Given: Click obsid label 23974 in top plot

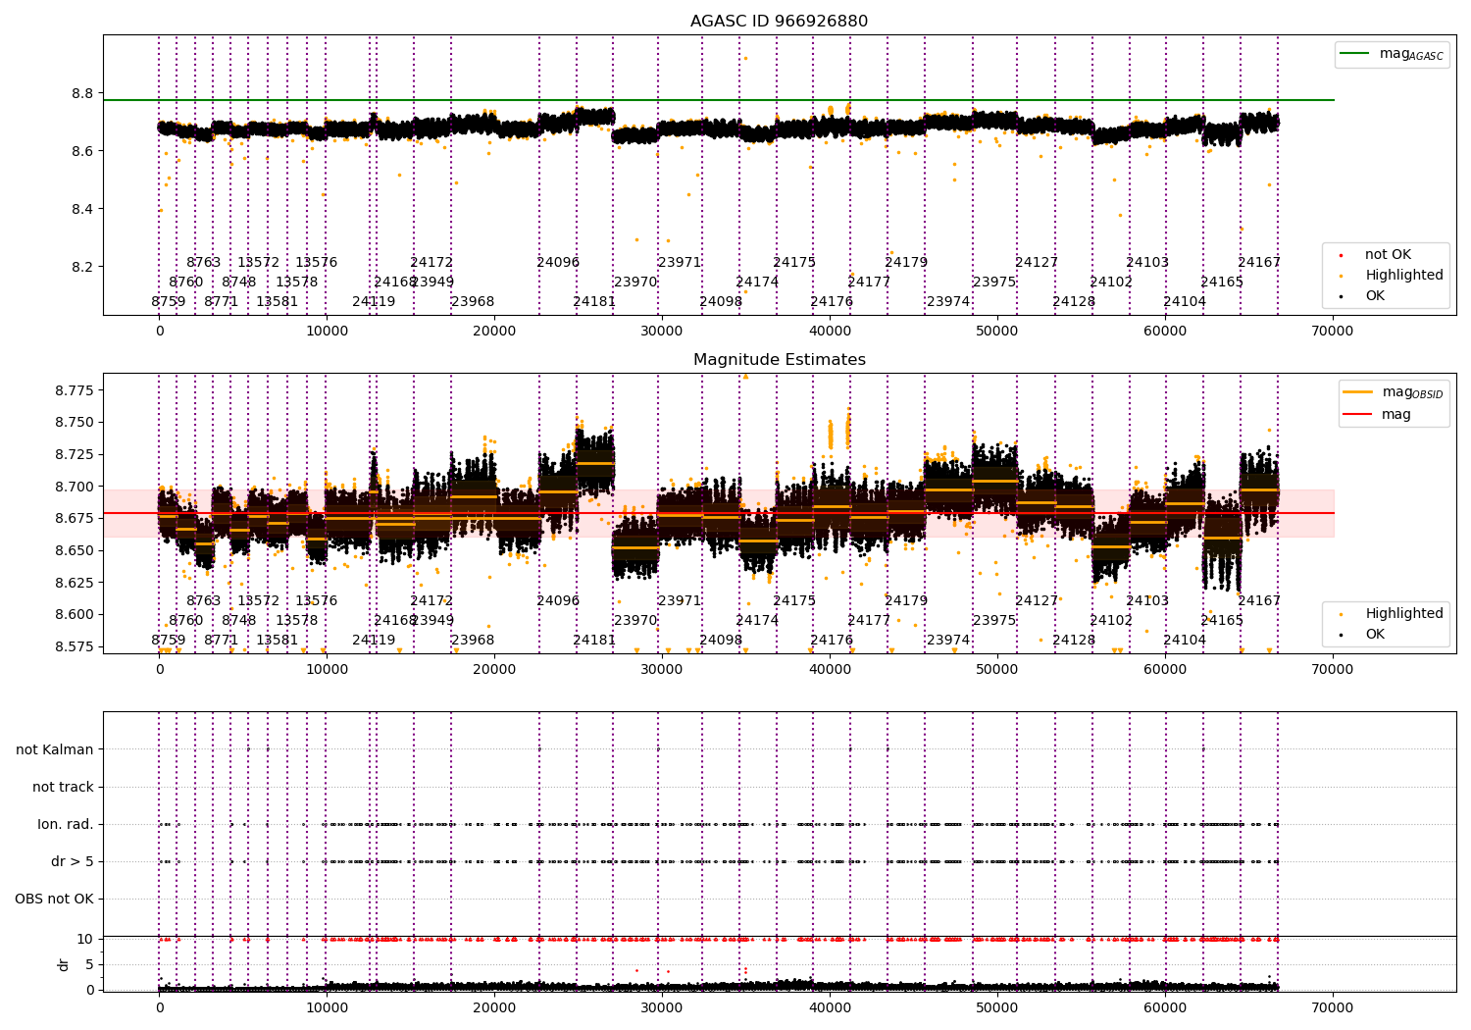Looking at the screenshot, I should pos(948,302).
